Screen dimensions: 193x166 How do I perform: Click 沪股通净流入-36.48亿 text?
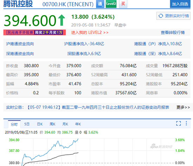pos(84,44)
